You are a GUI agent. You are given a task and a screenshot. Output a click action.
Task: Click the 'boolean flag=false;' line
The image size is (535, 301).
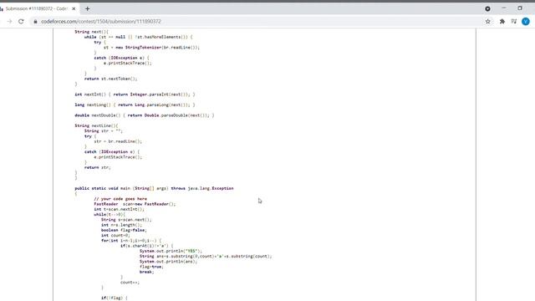(124, 230)
